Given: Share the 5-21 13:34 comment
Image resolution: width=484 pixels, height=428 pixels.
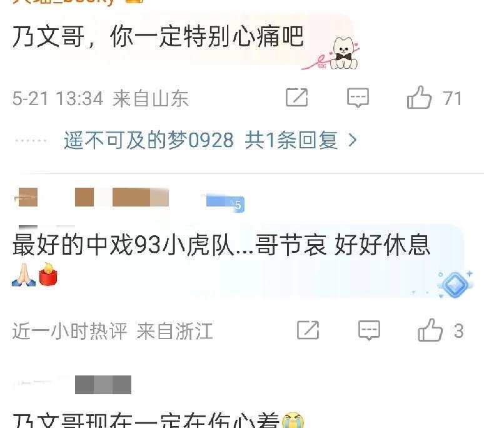Looking at the screenshot, I should [296, 98].
